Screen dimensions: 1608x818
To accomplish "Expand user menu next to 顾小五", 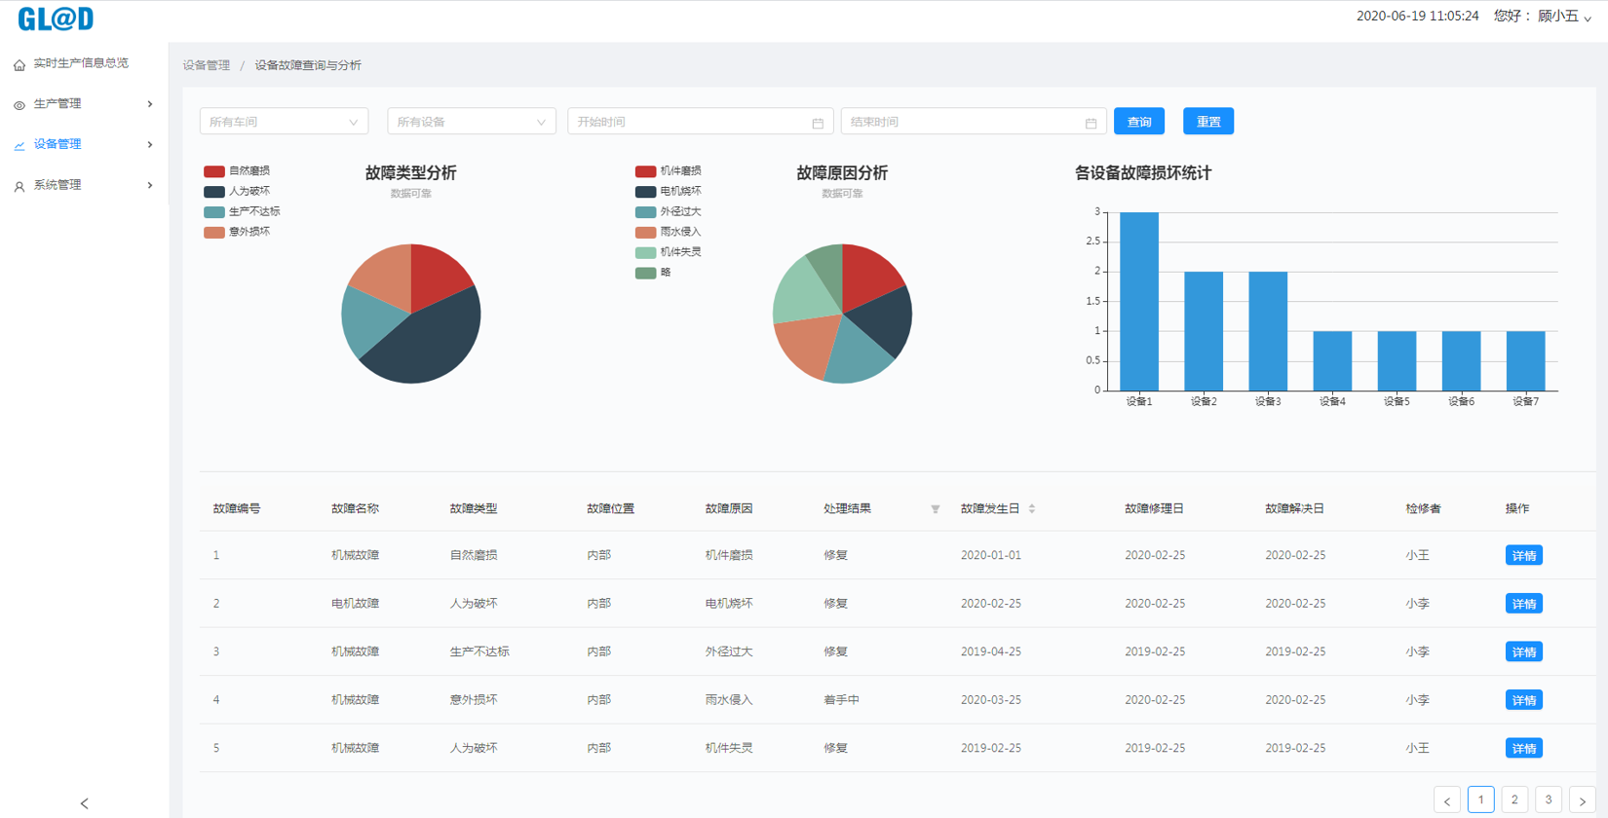I will coord(1588,18).
